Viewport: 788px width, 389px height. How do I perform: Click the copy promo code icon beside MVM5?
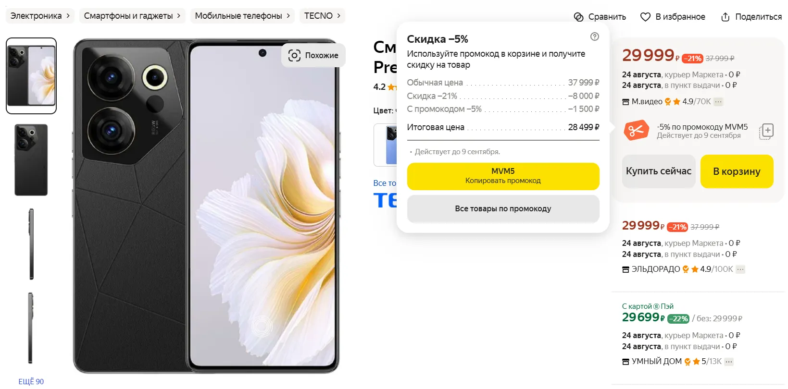(x=766, y=131)
